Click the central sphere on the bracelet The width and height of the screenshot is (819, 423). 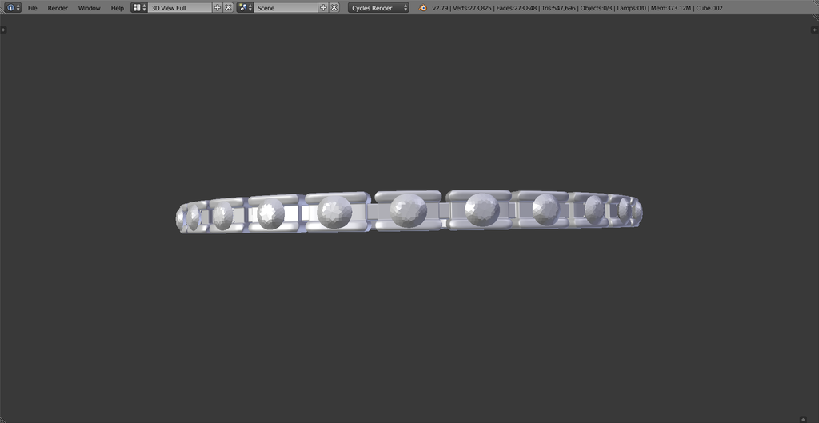409,210
